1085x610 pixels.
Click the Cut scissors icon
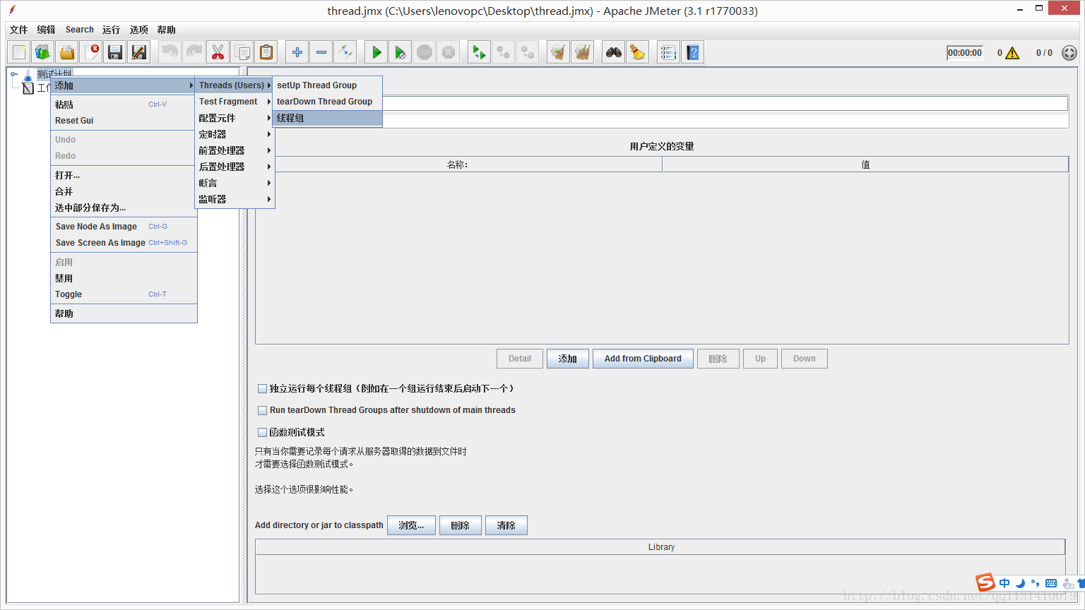coord(218,52)
